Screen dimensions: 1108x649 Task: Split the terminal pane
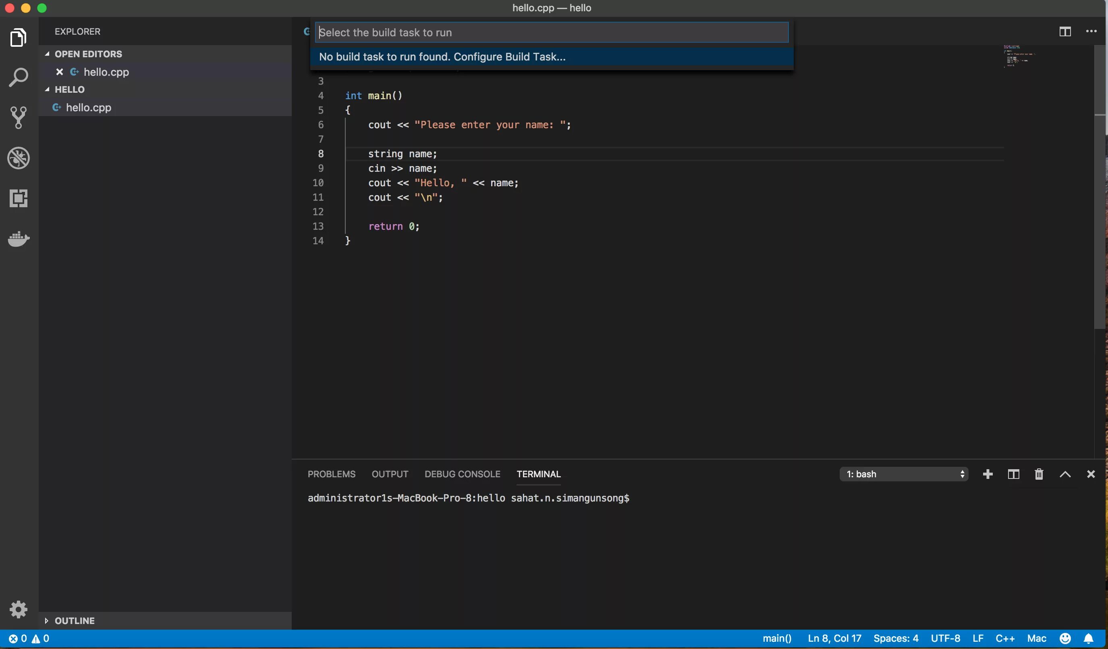pyautogui.click(x=1013, y=474)
